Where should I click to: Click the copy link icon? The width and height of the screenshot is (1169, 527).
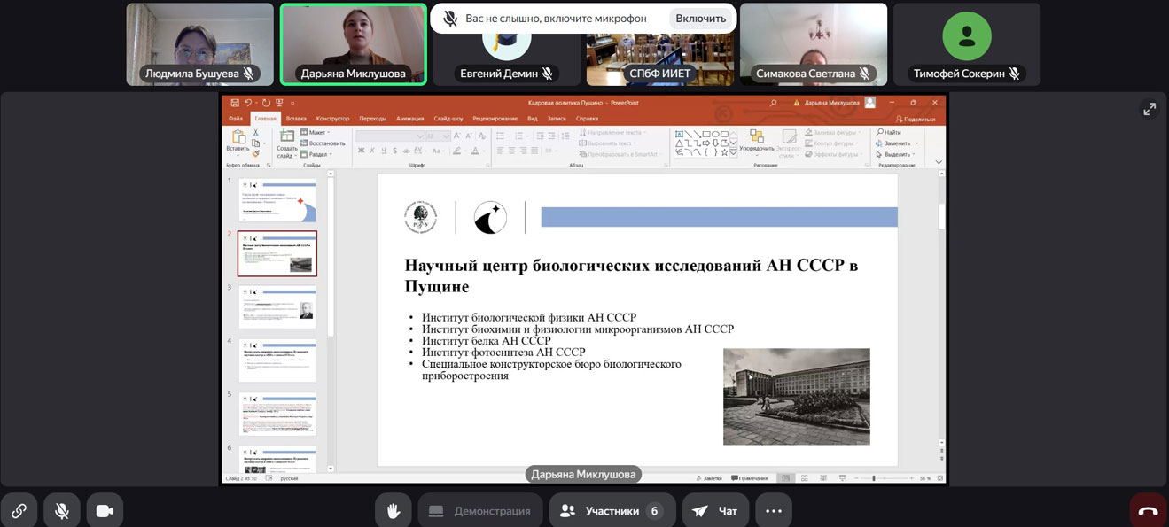(x=19, y=510)
